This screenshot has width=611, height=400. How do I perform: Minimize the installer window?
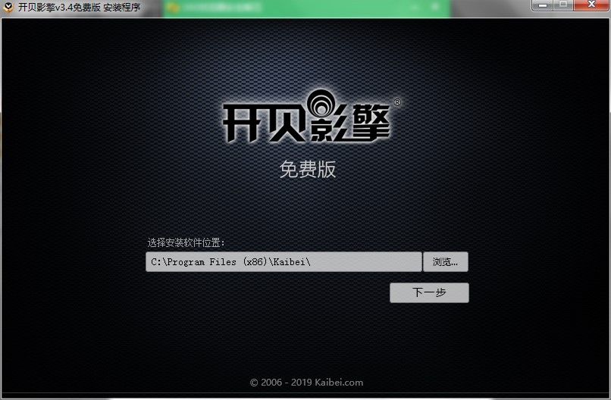[x=543, y=5]
